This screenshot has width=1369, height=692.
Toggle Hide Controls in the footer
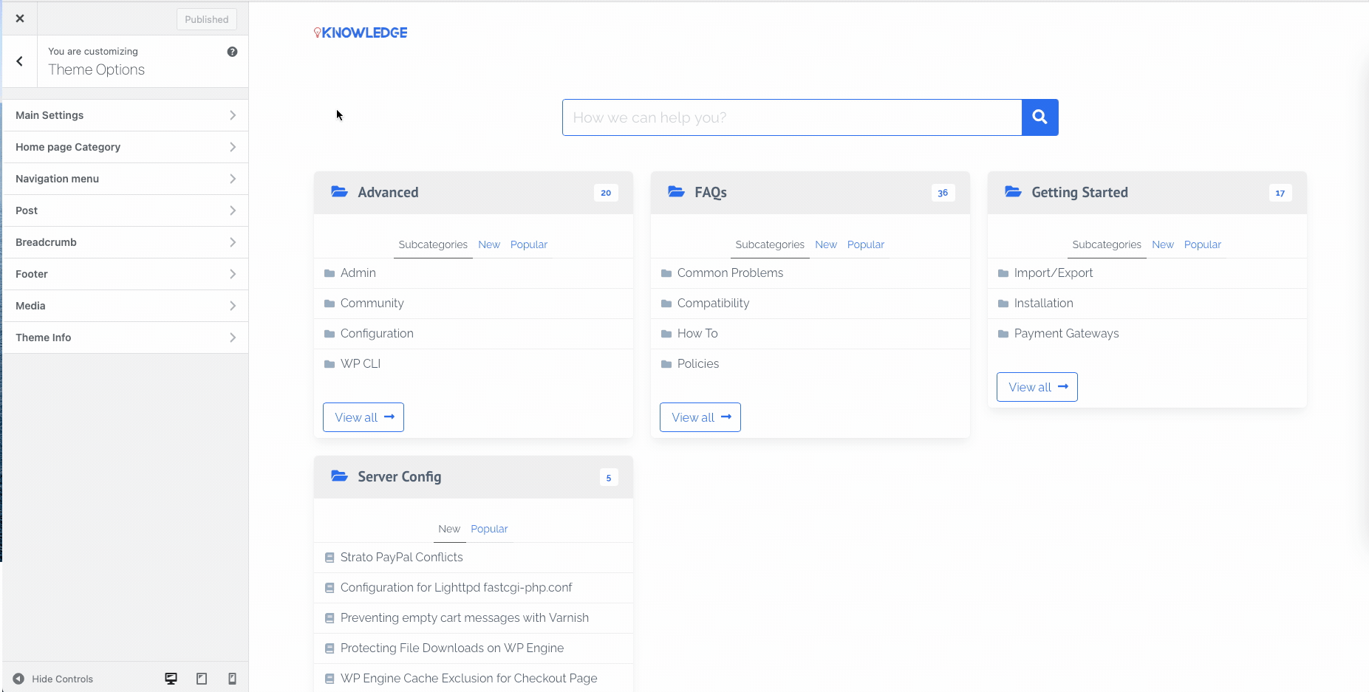tap(53, 679)
